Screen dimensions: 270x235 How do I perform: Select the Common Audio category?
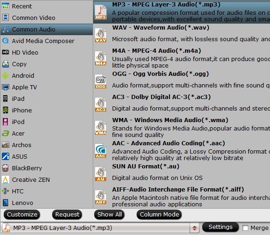tap(47, 29)
